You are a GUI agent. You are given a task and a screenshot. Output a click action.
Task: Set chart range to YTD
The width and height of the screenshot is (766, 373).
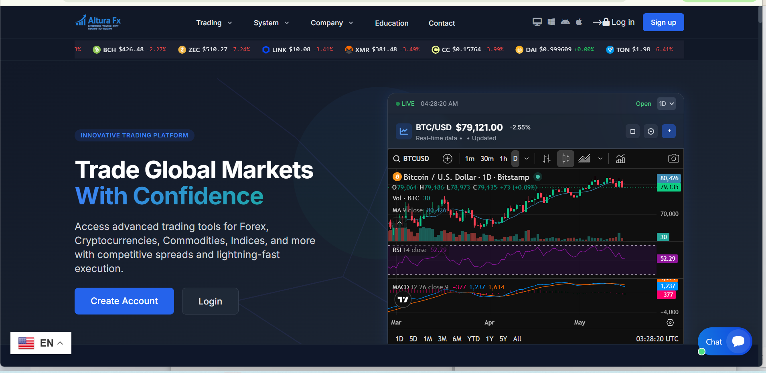[x=473, y=339]
